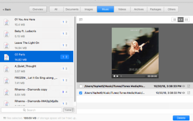Click MP3 icon for FROZEN Let It Go
The height and width of the screenshot is (121, 193).
pos(7,80)
